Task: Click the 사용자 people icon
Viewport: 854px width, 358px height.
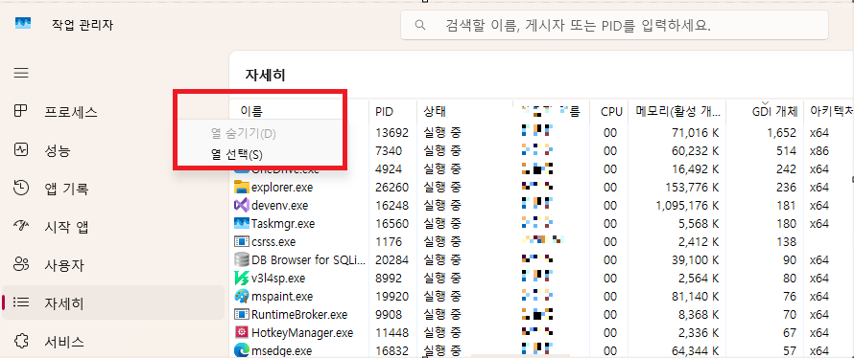Action: pos(20,265)
